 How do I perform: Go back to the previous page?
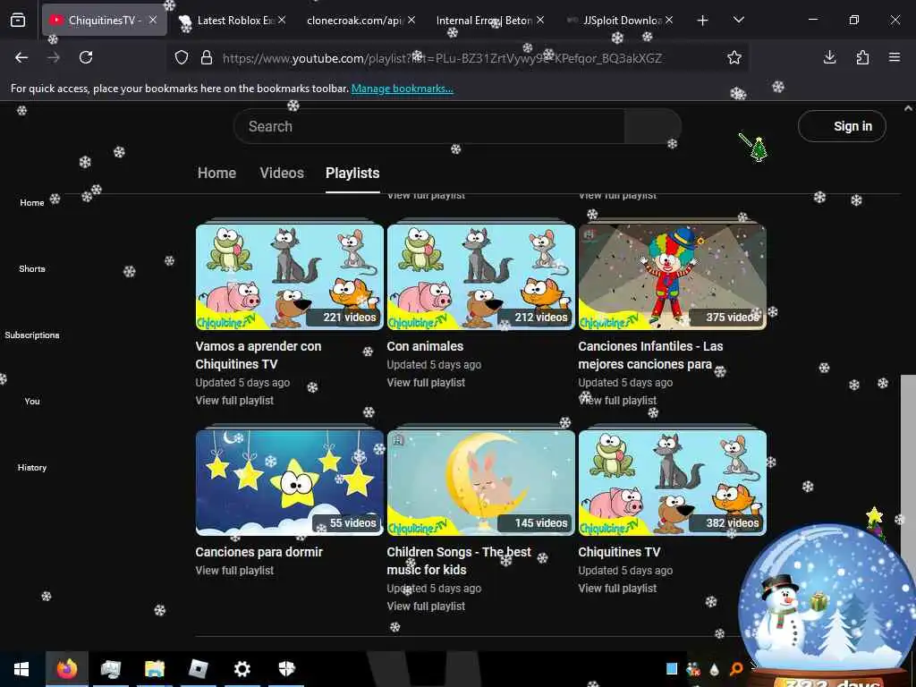pyautogui.click(x=21, y=57)
